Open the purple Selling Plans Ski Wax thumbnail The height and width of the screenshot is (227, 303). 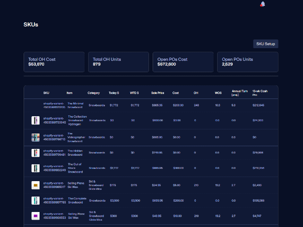[35, 216]
